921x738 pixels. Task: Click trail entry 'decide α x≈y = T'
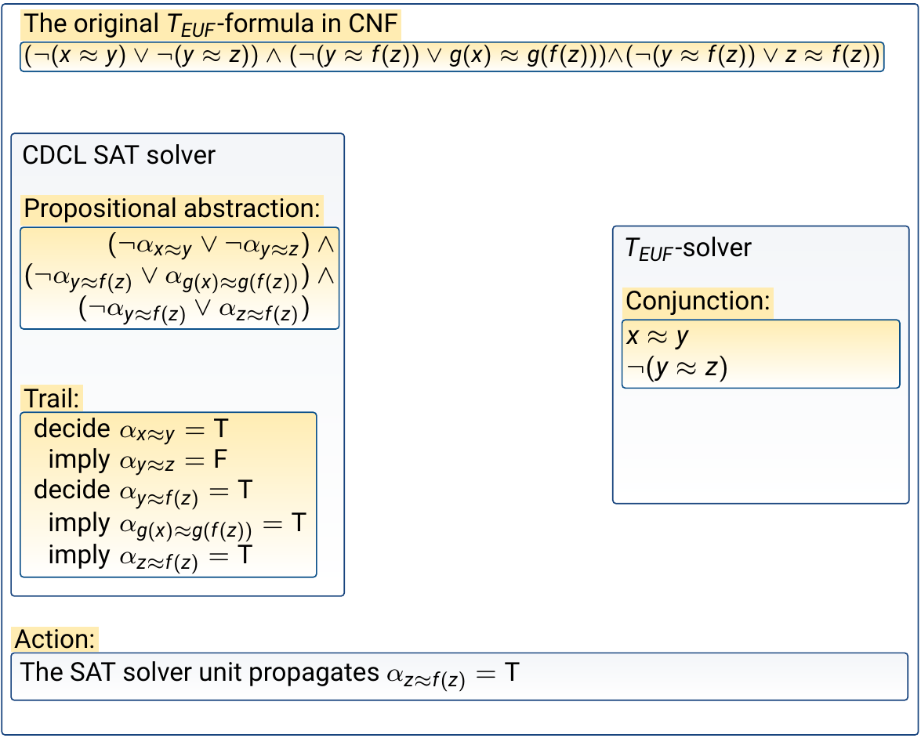[x=130, y=429]
